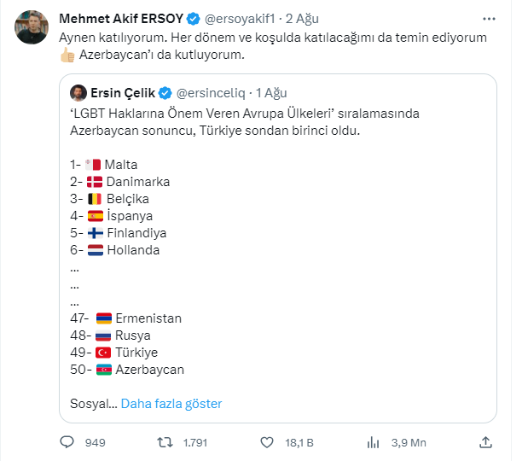528x461 pixels.
Task: Click Mehmet Akif ERSOY's verified badge
Action: click(x=194, y=18)
